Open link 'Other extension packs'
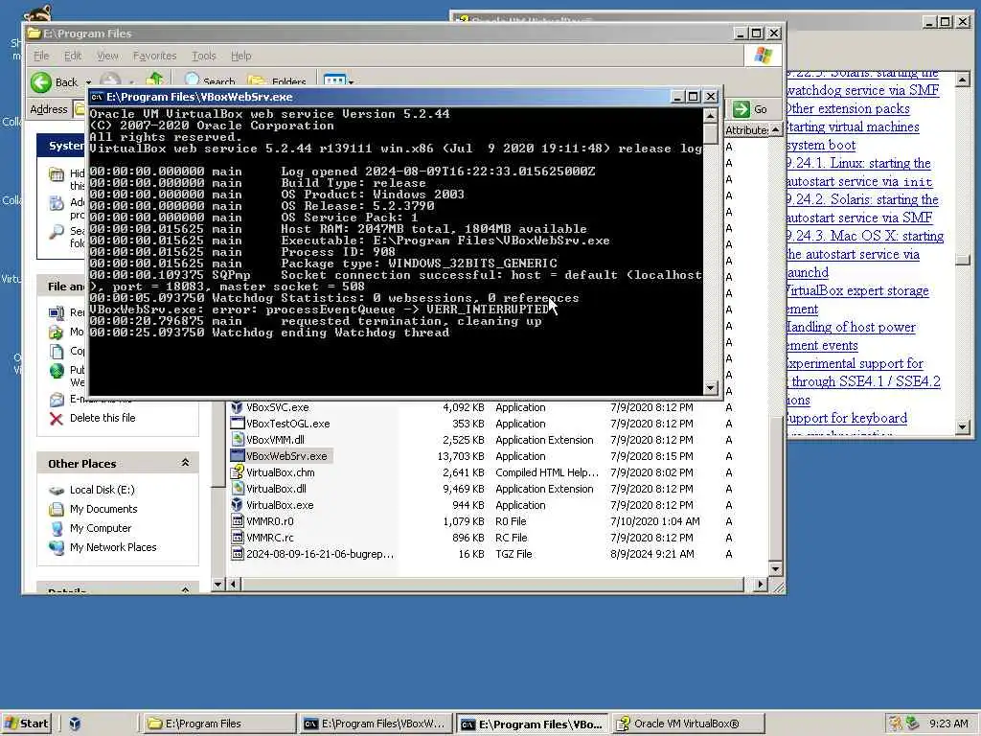The height and width of the screenshot is (736, 981). [848, 108]
